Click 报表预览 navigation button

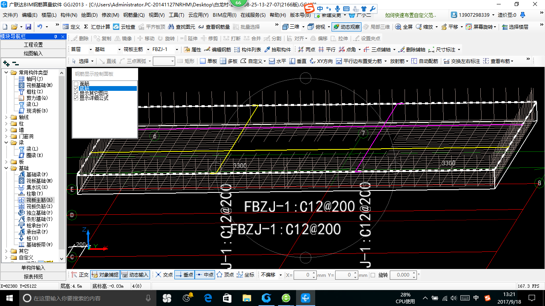click(x=34, y=277)
